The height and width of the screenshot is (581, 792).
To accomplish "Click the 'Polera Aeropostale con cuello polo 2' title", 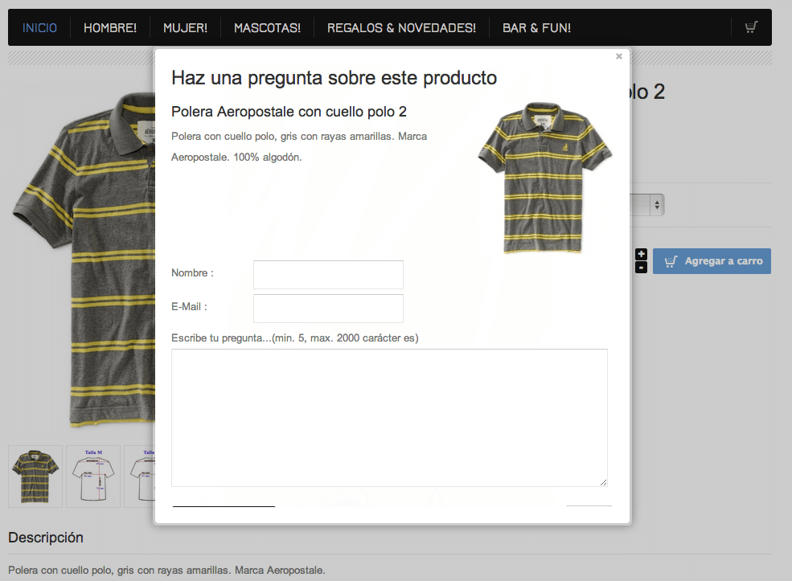I will pos(289,112).
